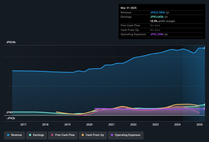Click the Cash From Op tooltip row label
Image resolution: width=209 pixels, height=142 pixels.
130,30
